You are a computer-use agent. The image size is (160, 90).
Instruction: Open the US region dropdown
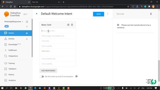coord(25,14)
